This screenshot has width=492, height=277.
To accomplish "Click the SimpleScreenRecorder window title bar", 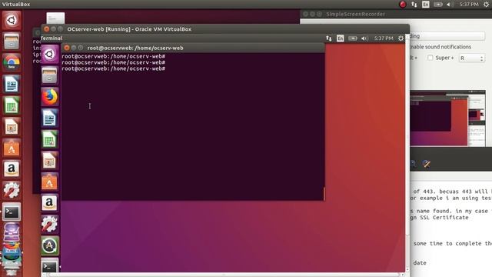I will click(x=396, y=14).
